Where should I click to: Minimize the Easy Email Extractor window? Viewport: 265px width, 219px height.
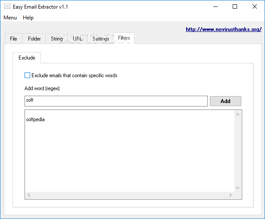tap(215, 6)
